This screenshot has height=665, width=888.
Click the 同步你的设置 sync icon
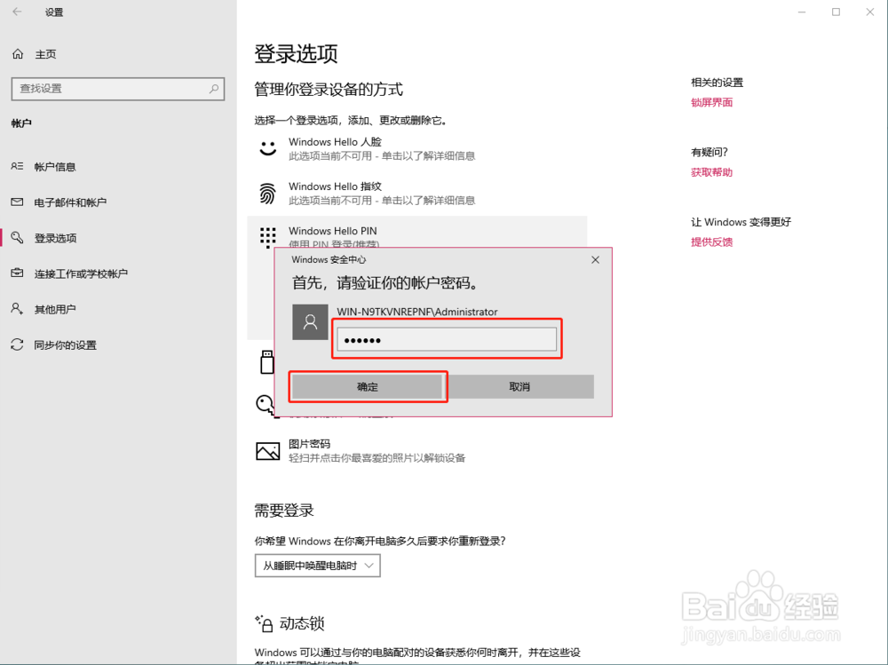[x=17, y=344]
